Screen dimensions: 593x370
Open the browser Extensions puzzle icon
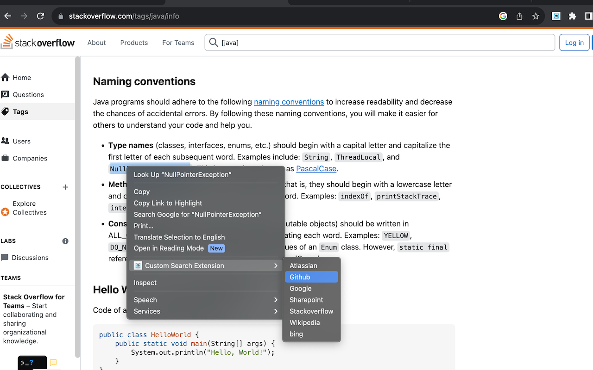(572, 16)
